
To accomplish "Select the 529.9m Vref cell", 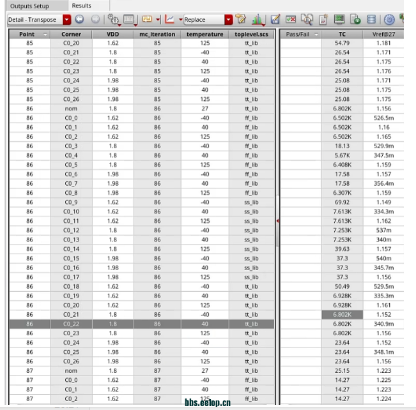I will coord(383,146).
